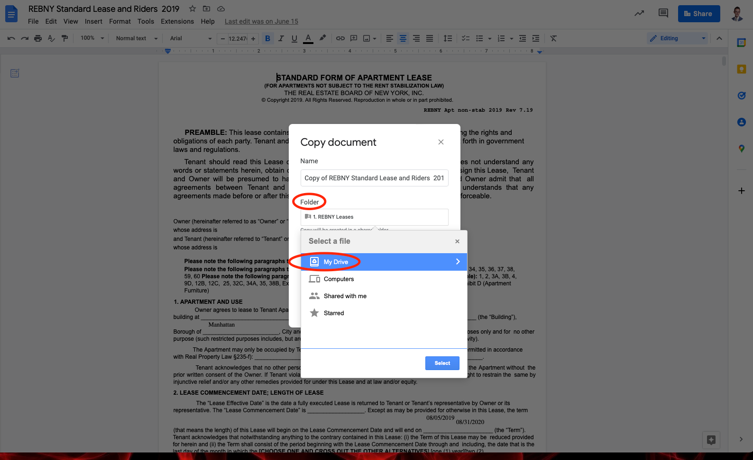Toggle italic formatting

[x=281, y=38]
